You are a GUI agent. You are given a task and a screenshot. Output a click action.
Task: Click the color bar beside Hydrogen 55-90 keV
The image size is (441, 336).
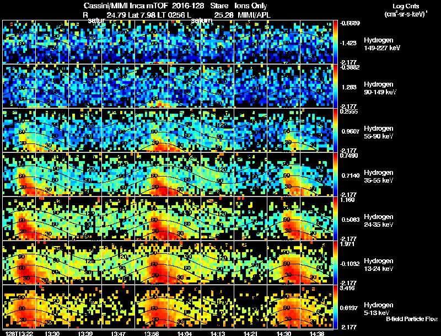point(335,130)
